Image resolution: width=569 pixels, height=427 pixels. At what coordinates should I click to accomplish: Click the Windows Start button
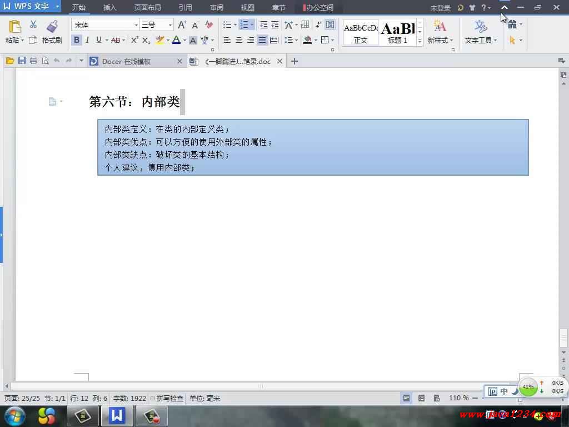14,415
